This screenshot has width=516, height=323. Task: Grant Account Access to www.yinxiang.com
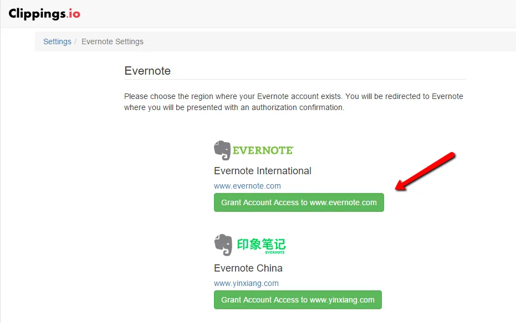[x=298, y=300]
